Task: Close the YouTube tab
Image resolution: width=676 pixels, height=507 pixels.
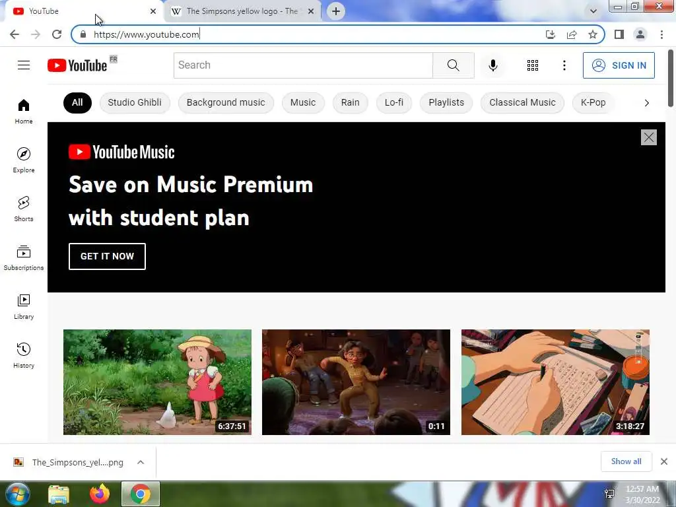Action: (x=153, y=11)
